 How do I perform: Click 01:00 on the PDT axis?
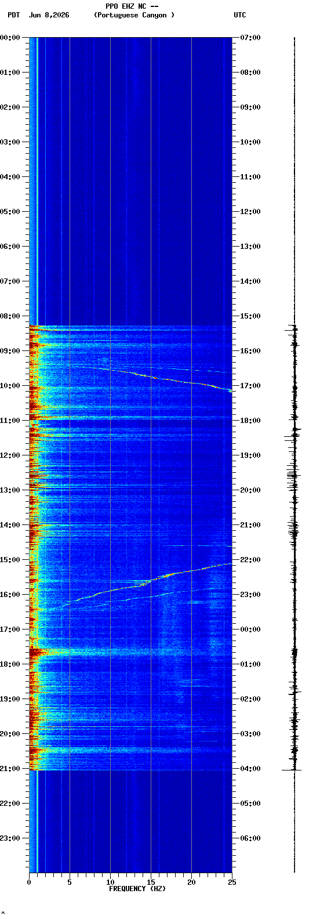(10, 73)
